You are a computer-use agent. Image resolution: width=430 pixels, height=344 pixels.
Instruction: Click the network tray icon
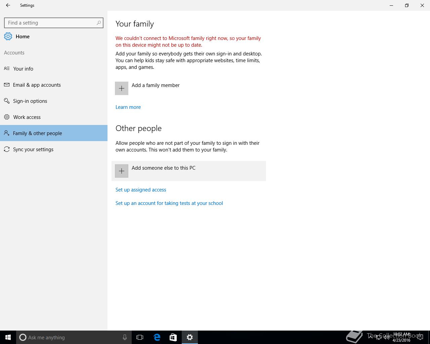pos(378,337)
